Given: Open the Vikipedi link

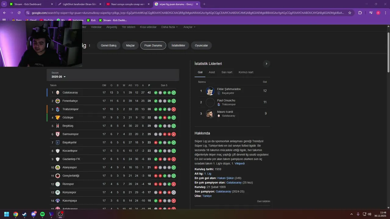Looking at the screenshot, I should click(x=239, y=164).
